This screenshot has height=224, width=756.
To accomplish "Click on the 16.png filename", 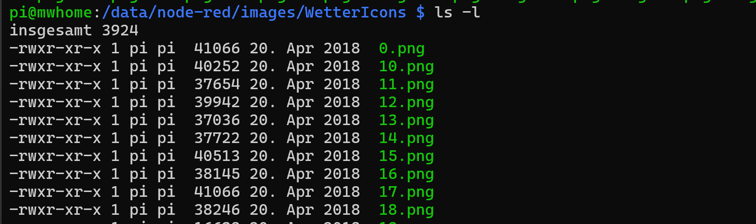I will click(x=406, y=174).
